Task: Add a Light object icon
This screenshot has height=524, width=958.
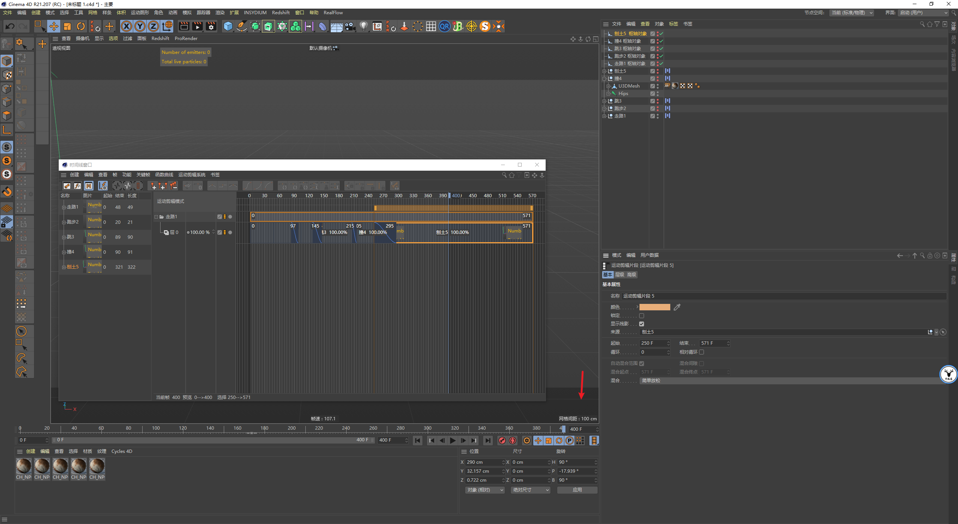Action: tap(363, 26)
